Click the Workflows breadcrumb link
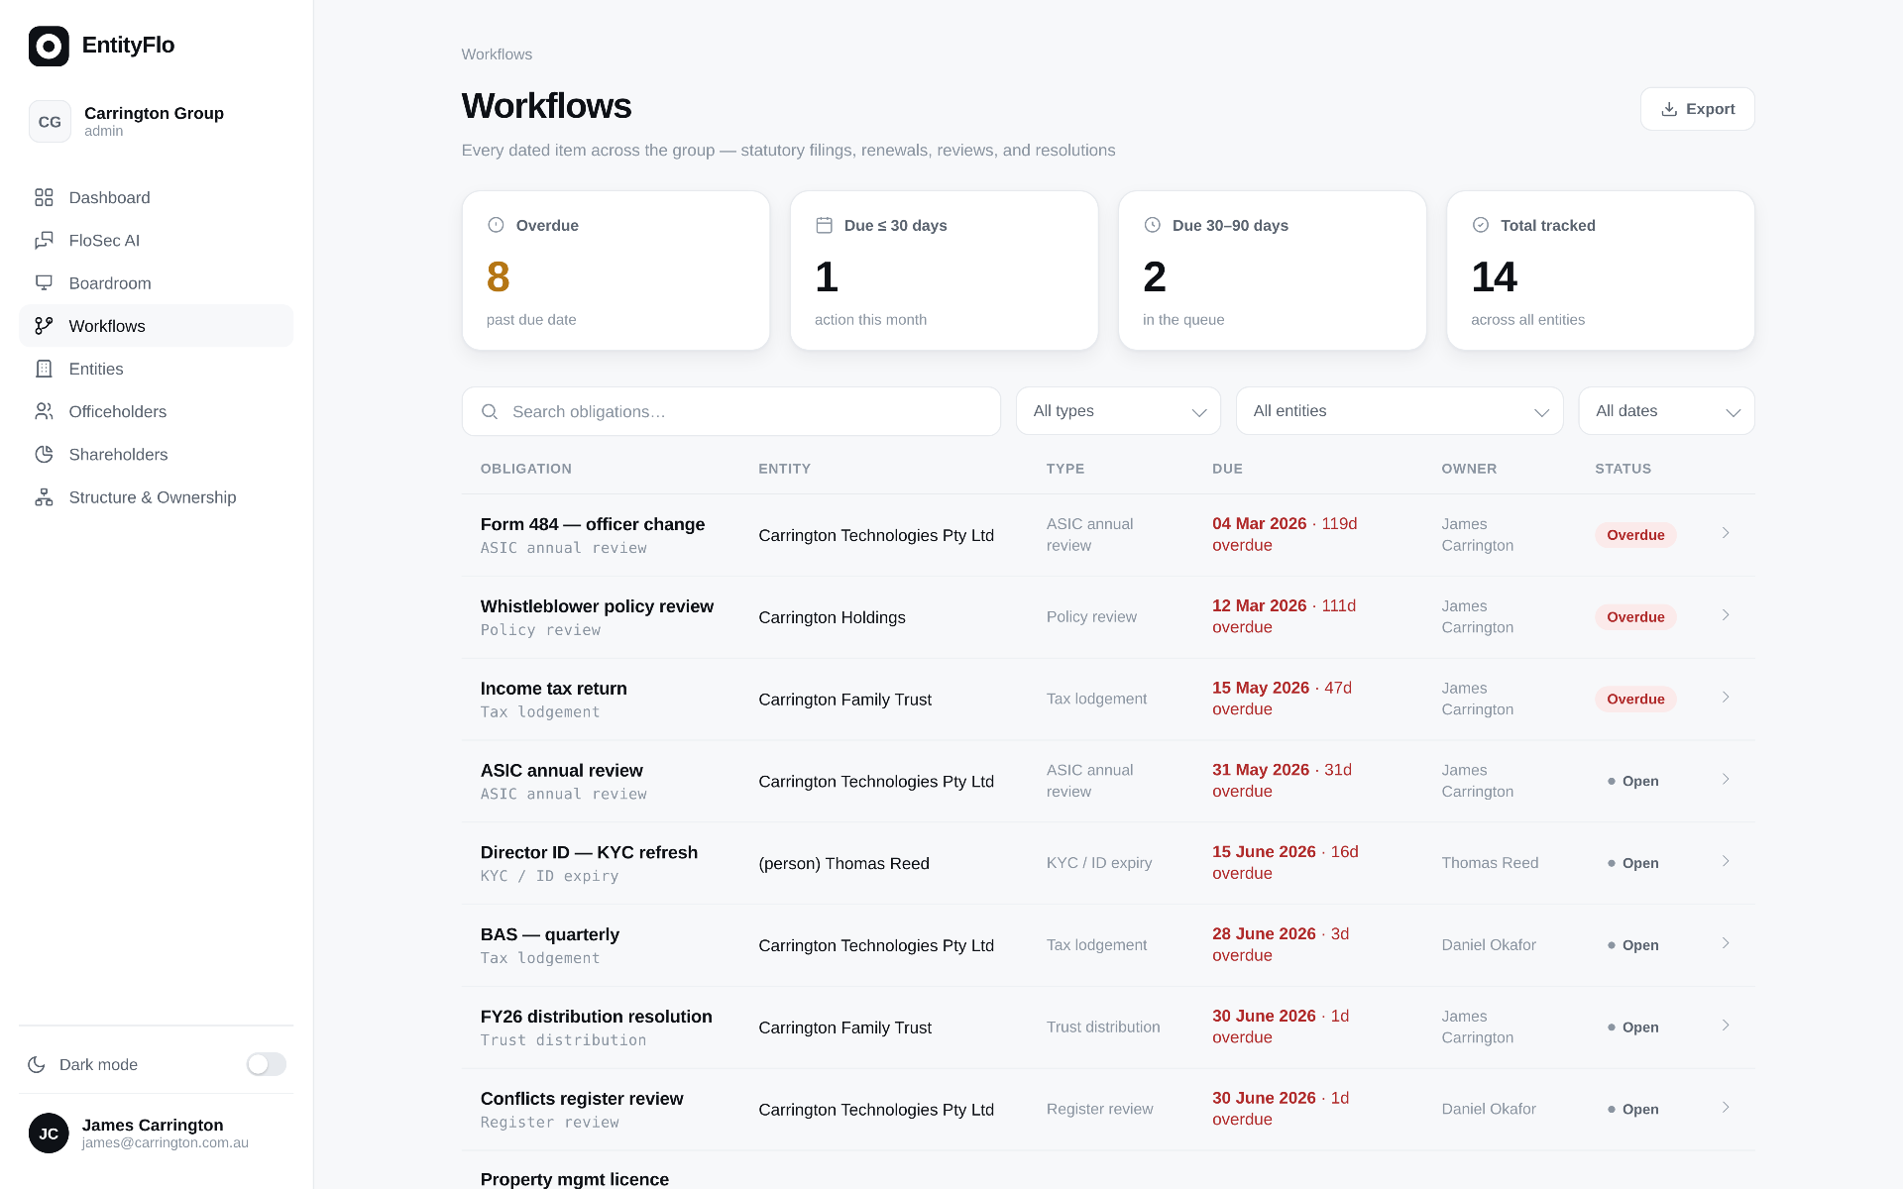This screenshot has width=1903, height=1189. (x=497, y=54)
